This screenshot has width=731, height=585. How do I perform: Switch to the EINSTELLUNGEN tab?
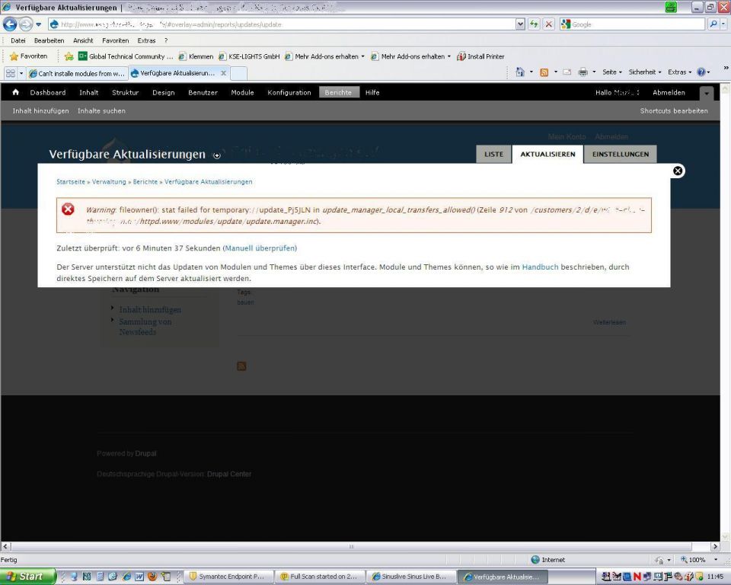click(x=620, y=154)
